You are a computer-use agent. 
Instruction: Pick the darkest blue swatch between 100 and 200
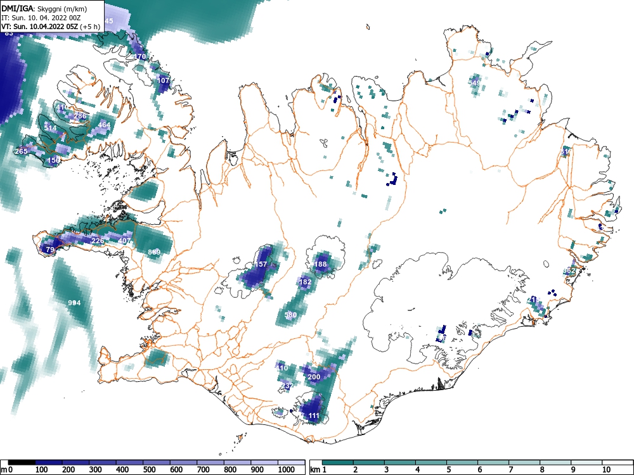click(x=49, y=462)
